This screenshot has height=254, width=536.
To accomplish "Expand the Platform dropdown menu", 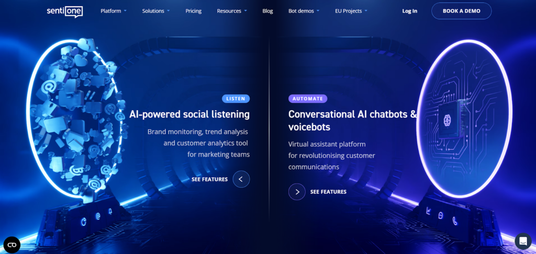I will coord(114,11).
